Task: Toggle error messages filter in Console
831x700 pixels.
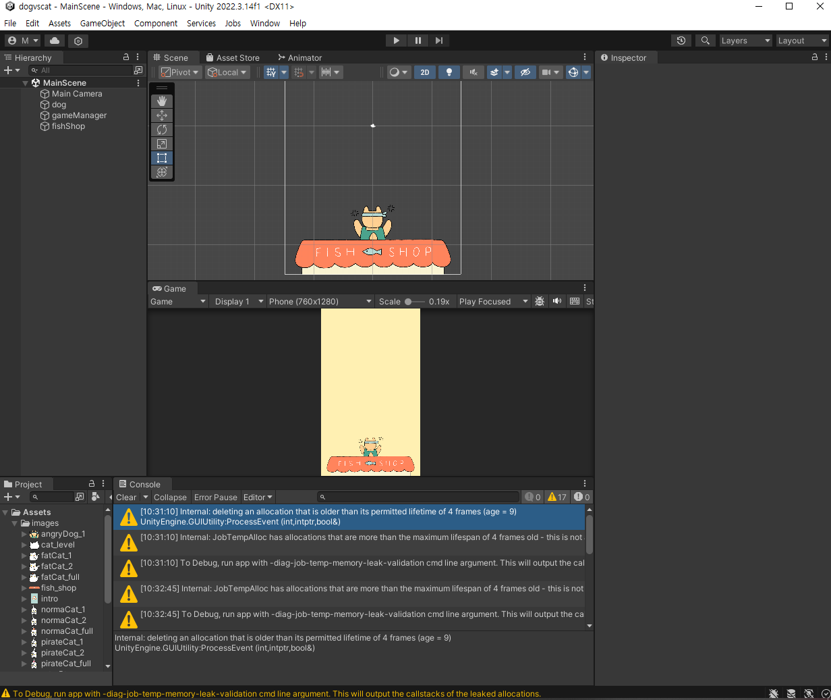Action: pyautogui.click(x=581, y=497)
